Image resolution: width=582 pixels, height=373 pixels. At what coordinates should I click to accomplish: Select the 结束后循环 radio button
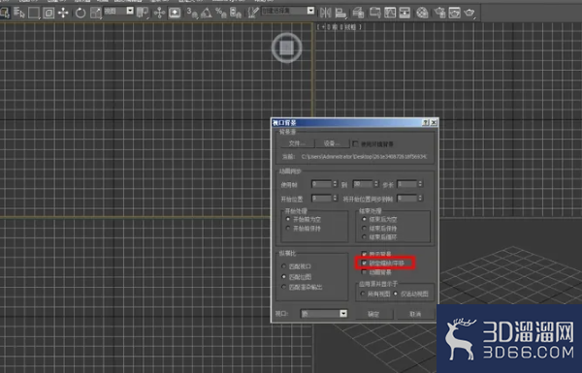tap(364, 236)
